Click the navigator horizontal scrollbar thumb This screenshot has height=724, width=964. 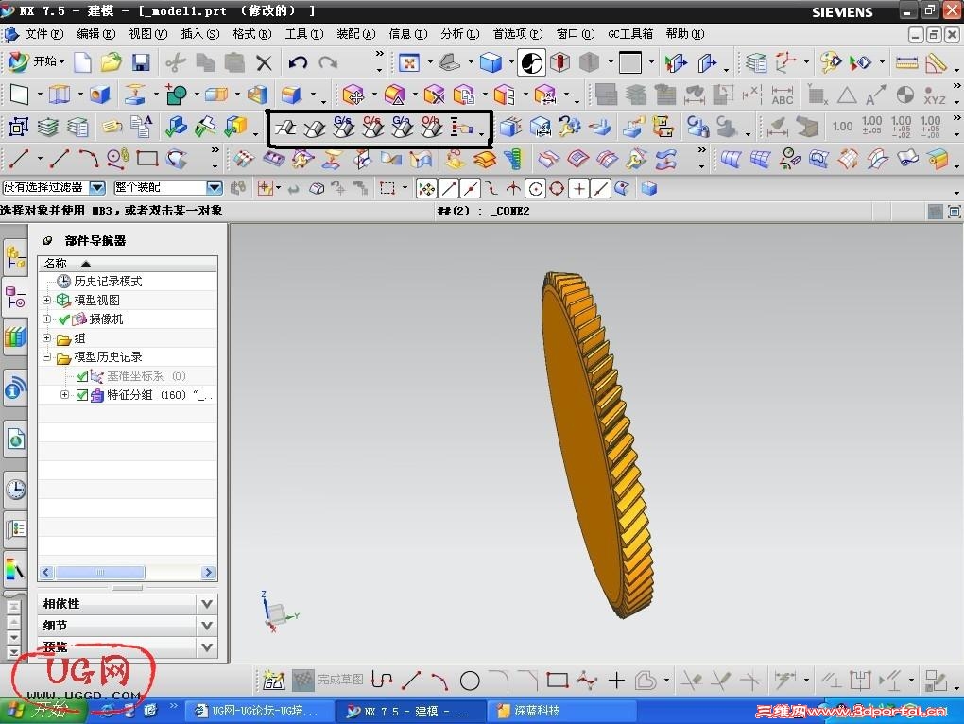click(x=100, y=572)
